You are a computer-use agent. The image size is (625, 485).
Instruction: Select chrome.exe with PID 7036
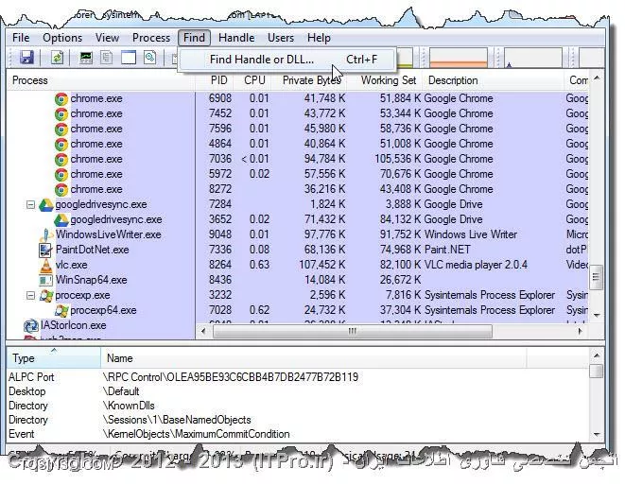(297, 159)
